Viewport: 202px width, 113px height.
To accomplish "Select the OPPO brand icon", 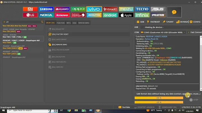I will [78, 9].
